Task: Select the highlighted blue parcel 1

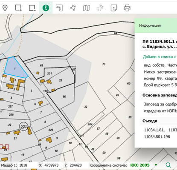Action: tap(15, 68)
